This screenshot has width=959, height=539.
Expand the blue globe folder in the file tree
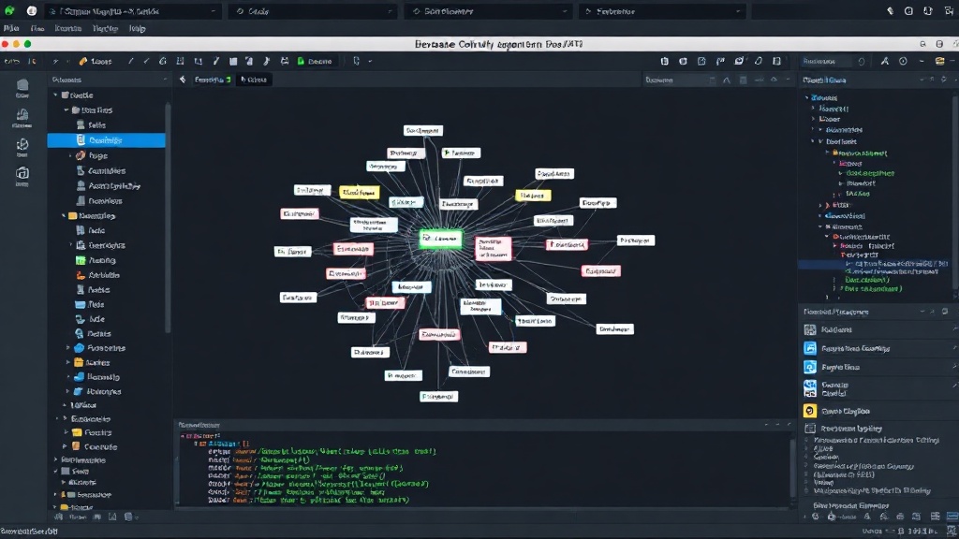coord(67,348)
